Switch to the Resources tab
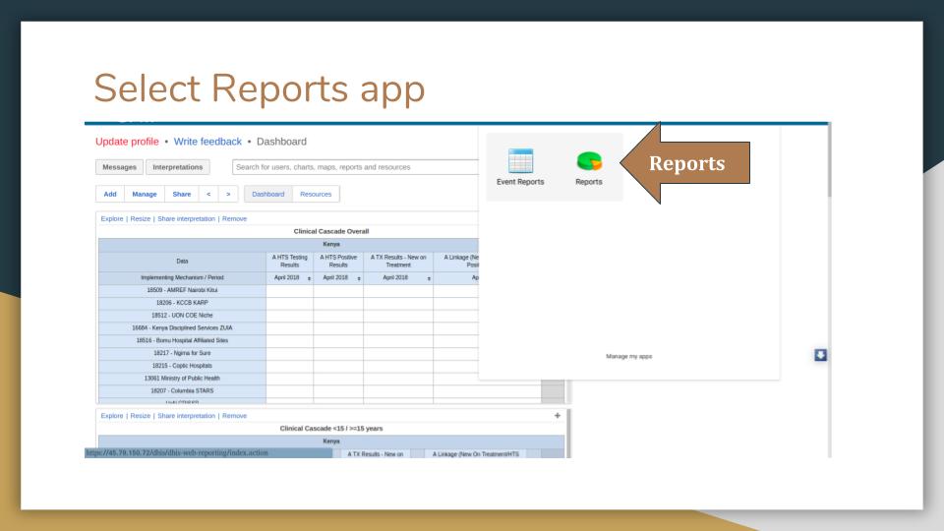The height and width of the screenshot is (531, 944). pos(316,194)
